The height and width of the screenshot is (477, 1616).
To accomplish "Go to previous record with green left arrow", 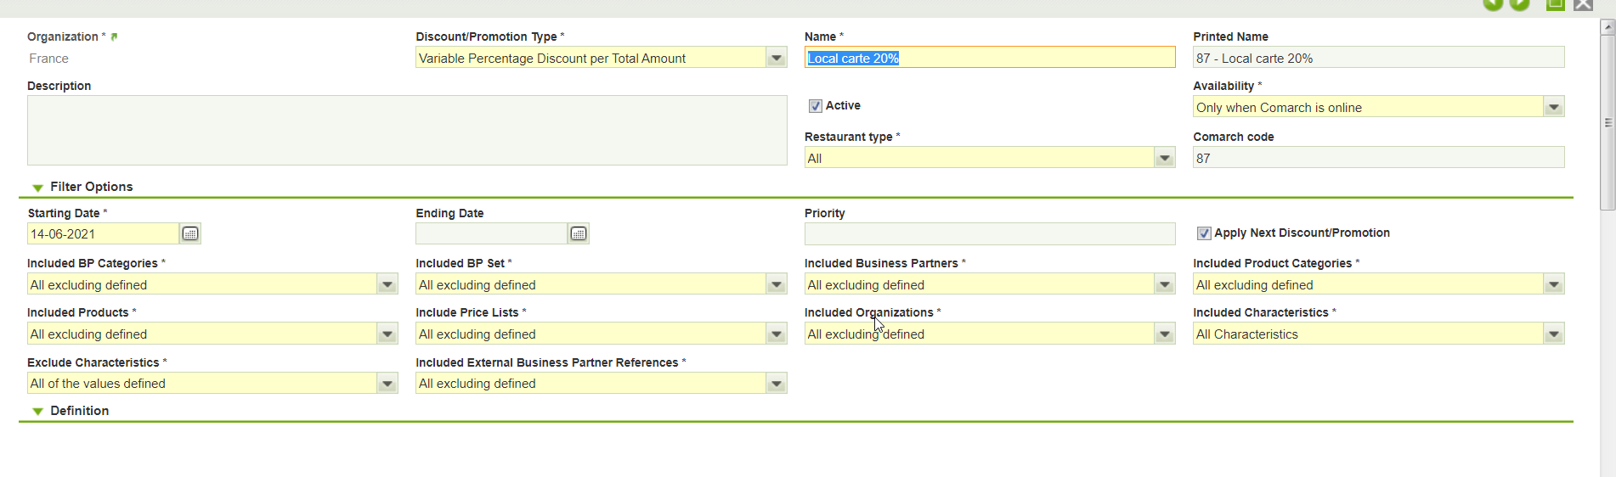I will tap(1493, 4).
